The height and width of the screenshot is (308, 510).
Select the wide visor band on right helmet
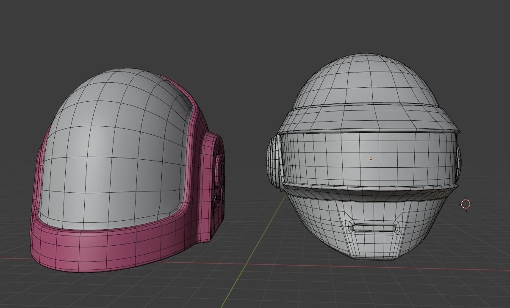[369, 159]
